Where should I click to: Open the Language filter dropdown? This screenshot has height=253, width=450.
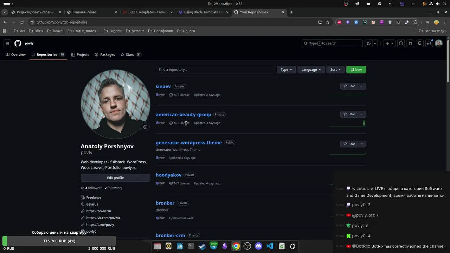pos(311,70)
